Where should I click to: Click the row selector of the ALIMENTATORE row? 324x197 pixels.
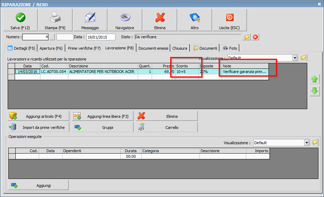click(x=12, y=72)
